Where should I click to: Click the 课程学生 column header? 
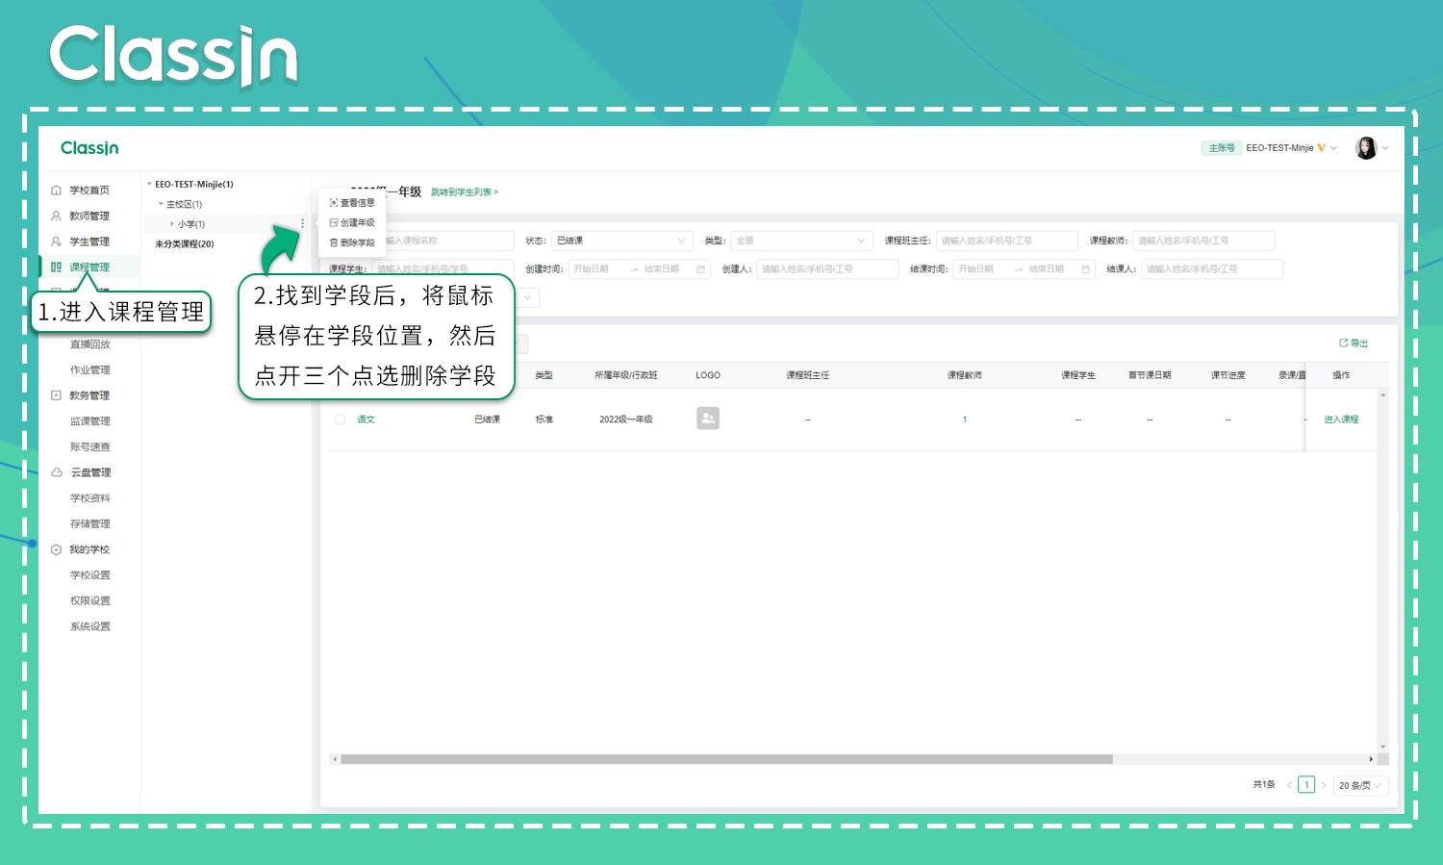(x=1078, y=375)
